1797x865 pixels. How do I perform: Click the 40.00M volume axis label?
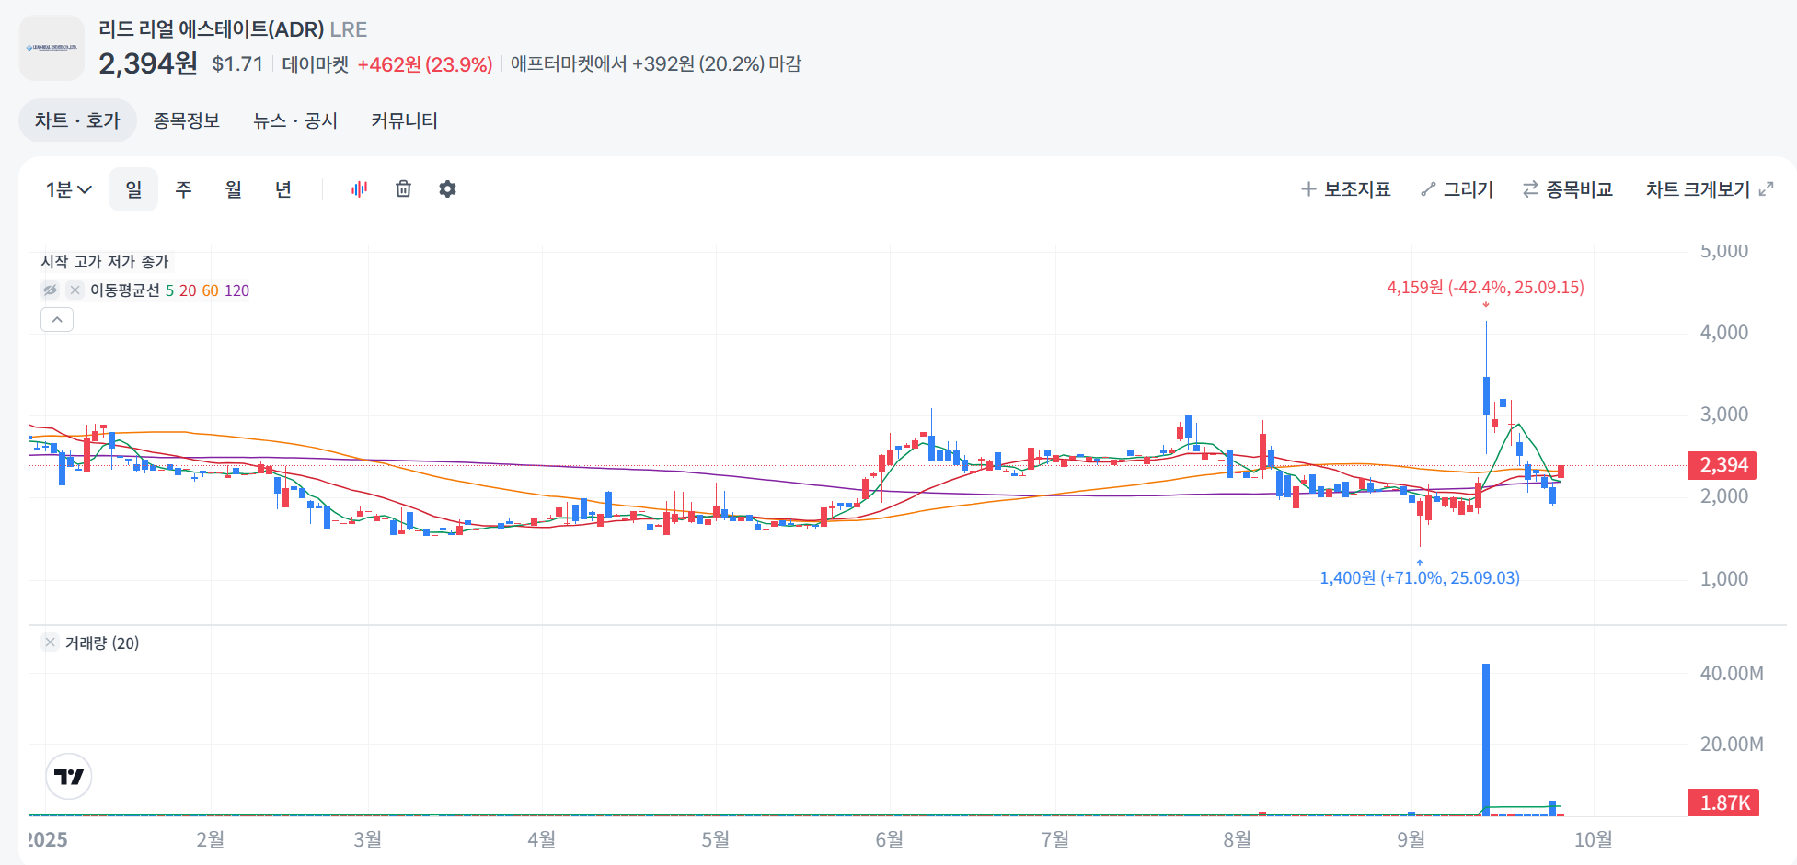(1732, 673)
